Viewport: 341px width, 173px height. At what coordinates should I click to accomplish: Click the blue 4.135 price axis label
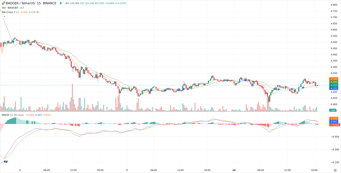[x=334, y=88]
